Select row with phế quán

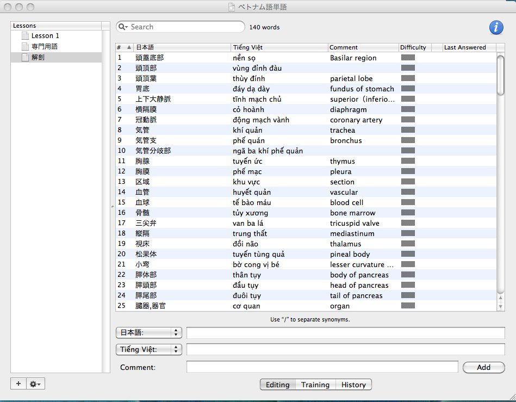click(x=306, y=140)
